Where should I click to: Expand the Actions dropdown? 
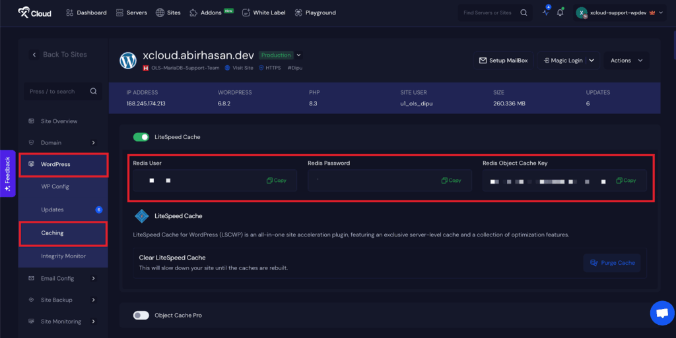pos(626,61)
